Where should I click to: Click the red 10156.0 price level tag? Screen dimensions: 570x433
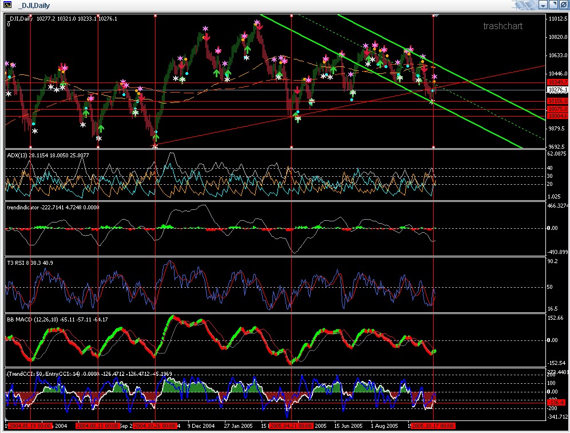[557, 101]
